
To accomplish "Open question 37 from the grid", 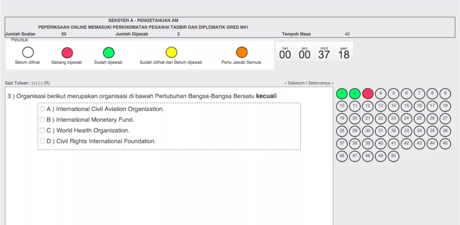I will pyautogui.click(x=342, y=143).
